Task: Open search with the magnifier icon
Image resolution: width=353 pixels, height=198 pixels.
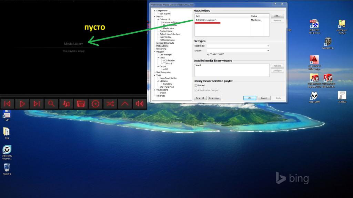Action: 51,104
